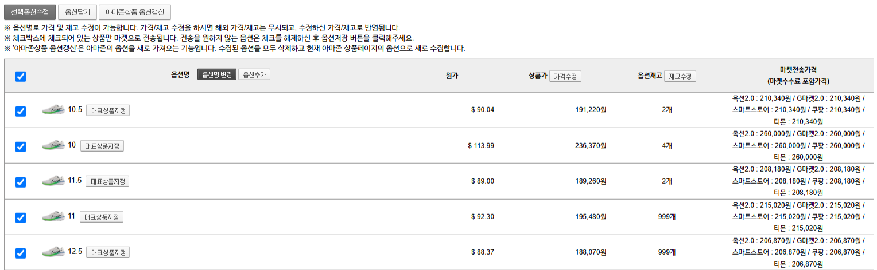Screen dimensions: 877x270
Task: Click the shoe thumbnail for size 11.5
Action: coord(53,181)
